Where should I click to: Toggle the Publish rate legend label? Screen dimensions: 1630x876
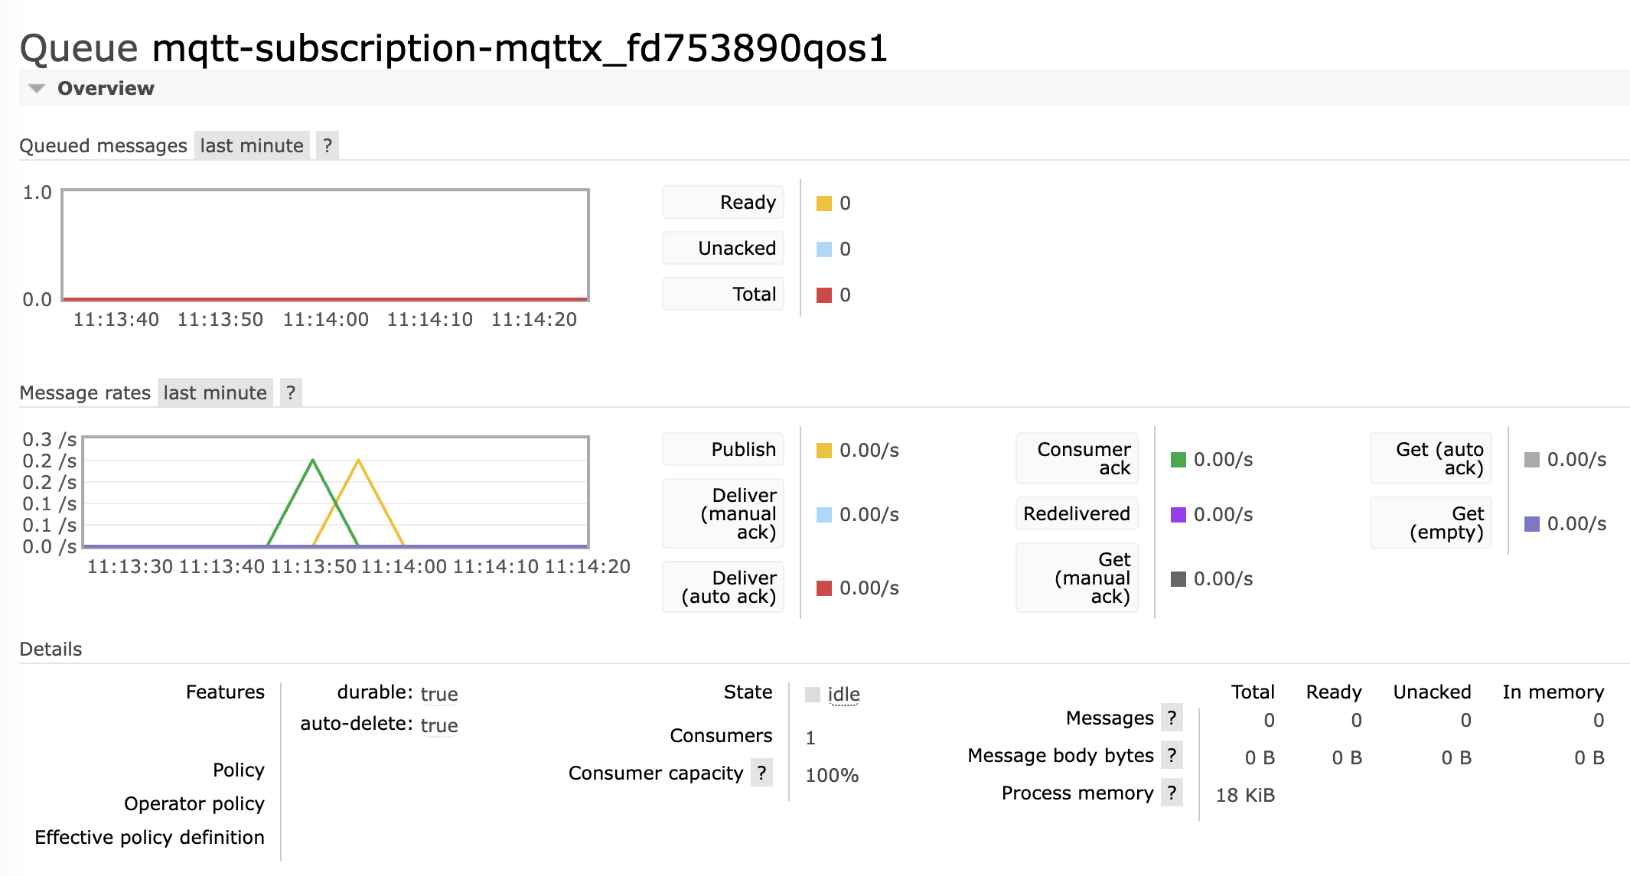point(723,449)
